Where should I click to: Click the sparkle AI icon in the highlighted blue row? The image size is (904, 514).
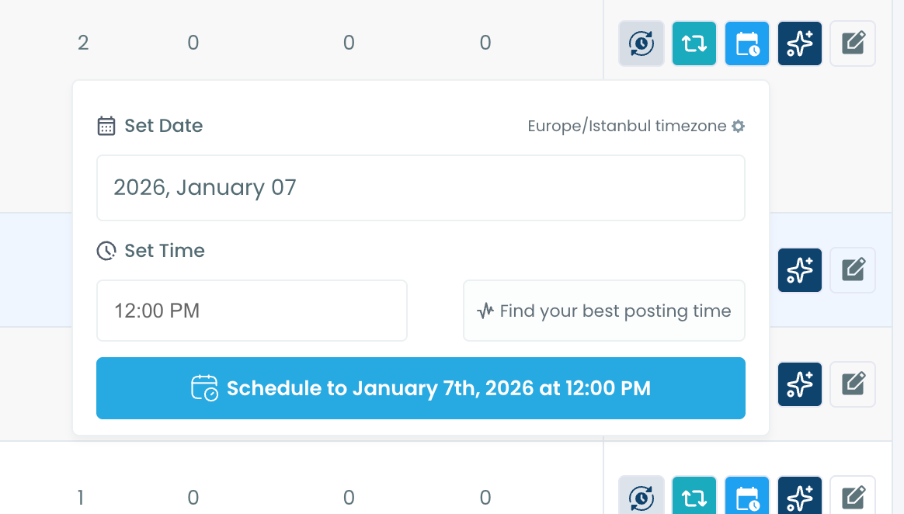tap(800, 270)
